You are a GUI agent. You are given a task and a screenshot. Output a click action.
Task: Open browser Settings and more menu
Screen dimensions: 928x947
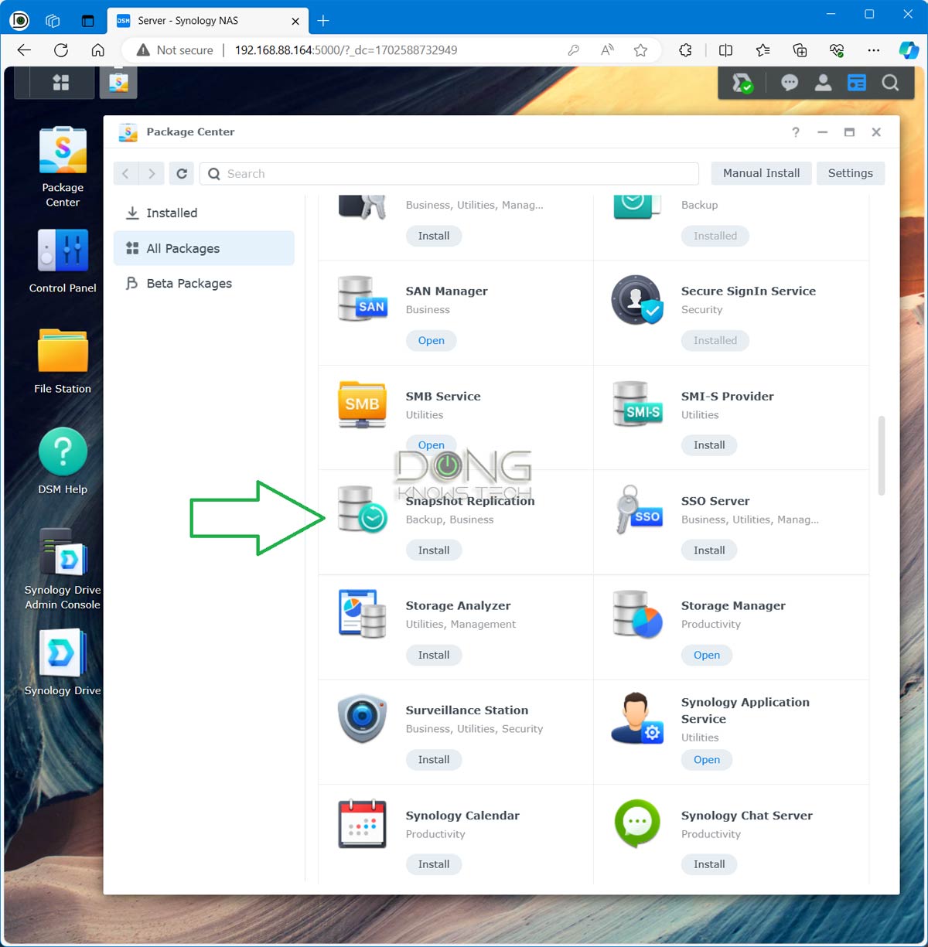pyautogui.click(x=874, y=50)
